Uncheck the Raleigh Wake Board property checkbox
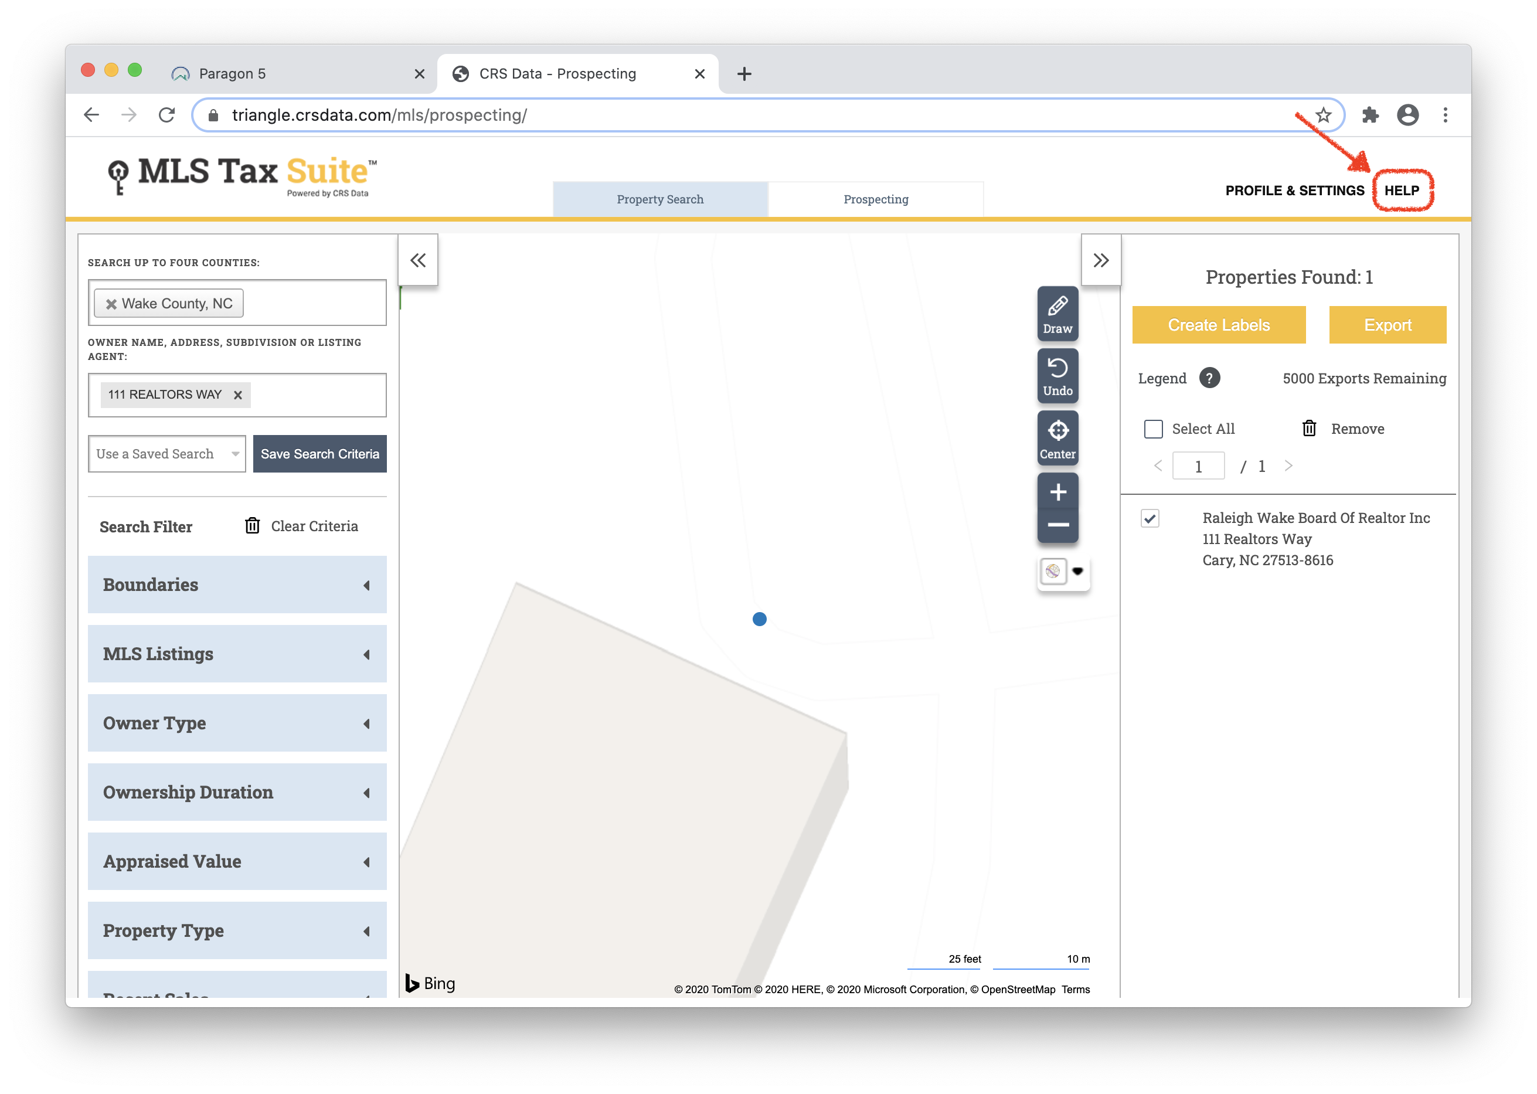The height and width of the screenshot is (1094, 1537). (1150, 518)
